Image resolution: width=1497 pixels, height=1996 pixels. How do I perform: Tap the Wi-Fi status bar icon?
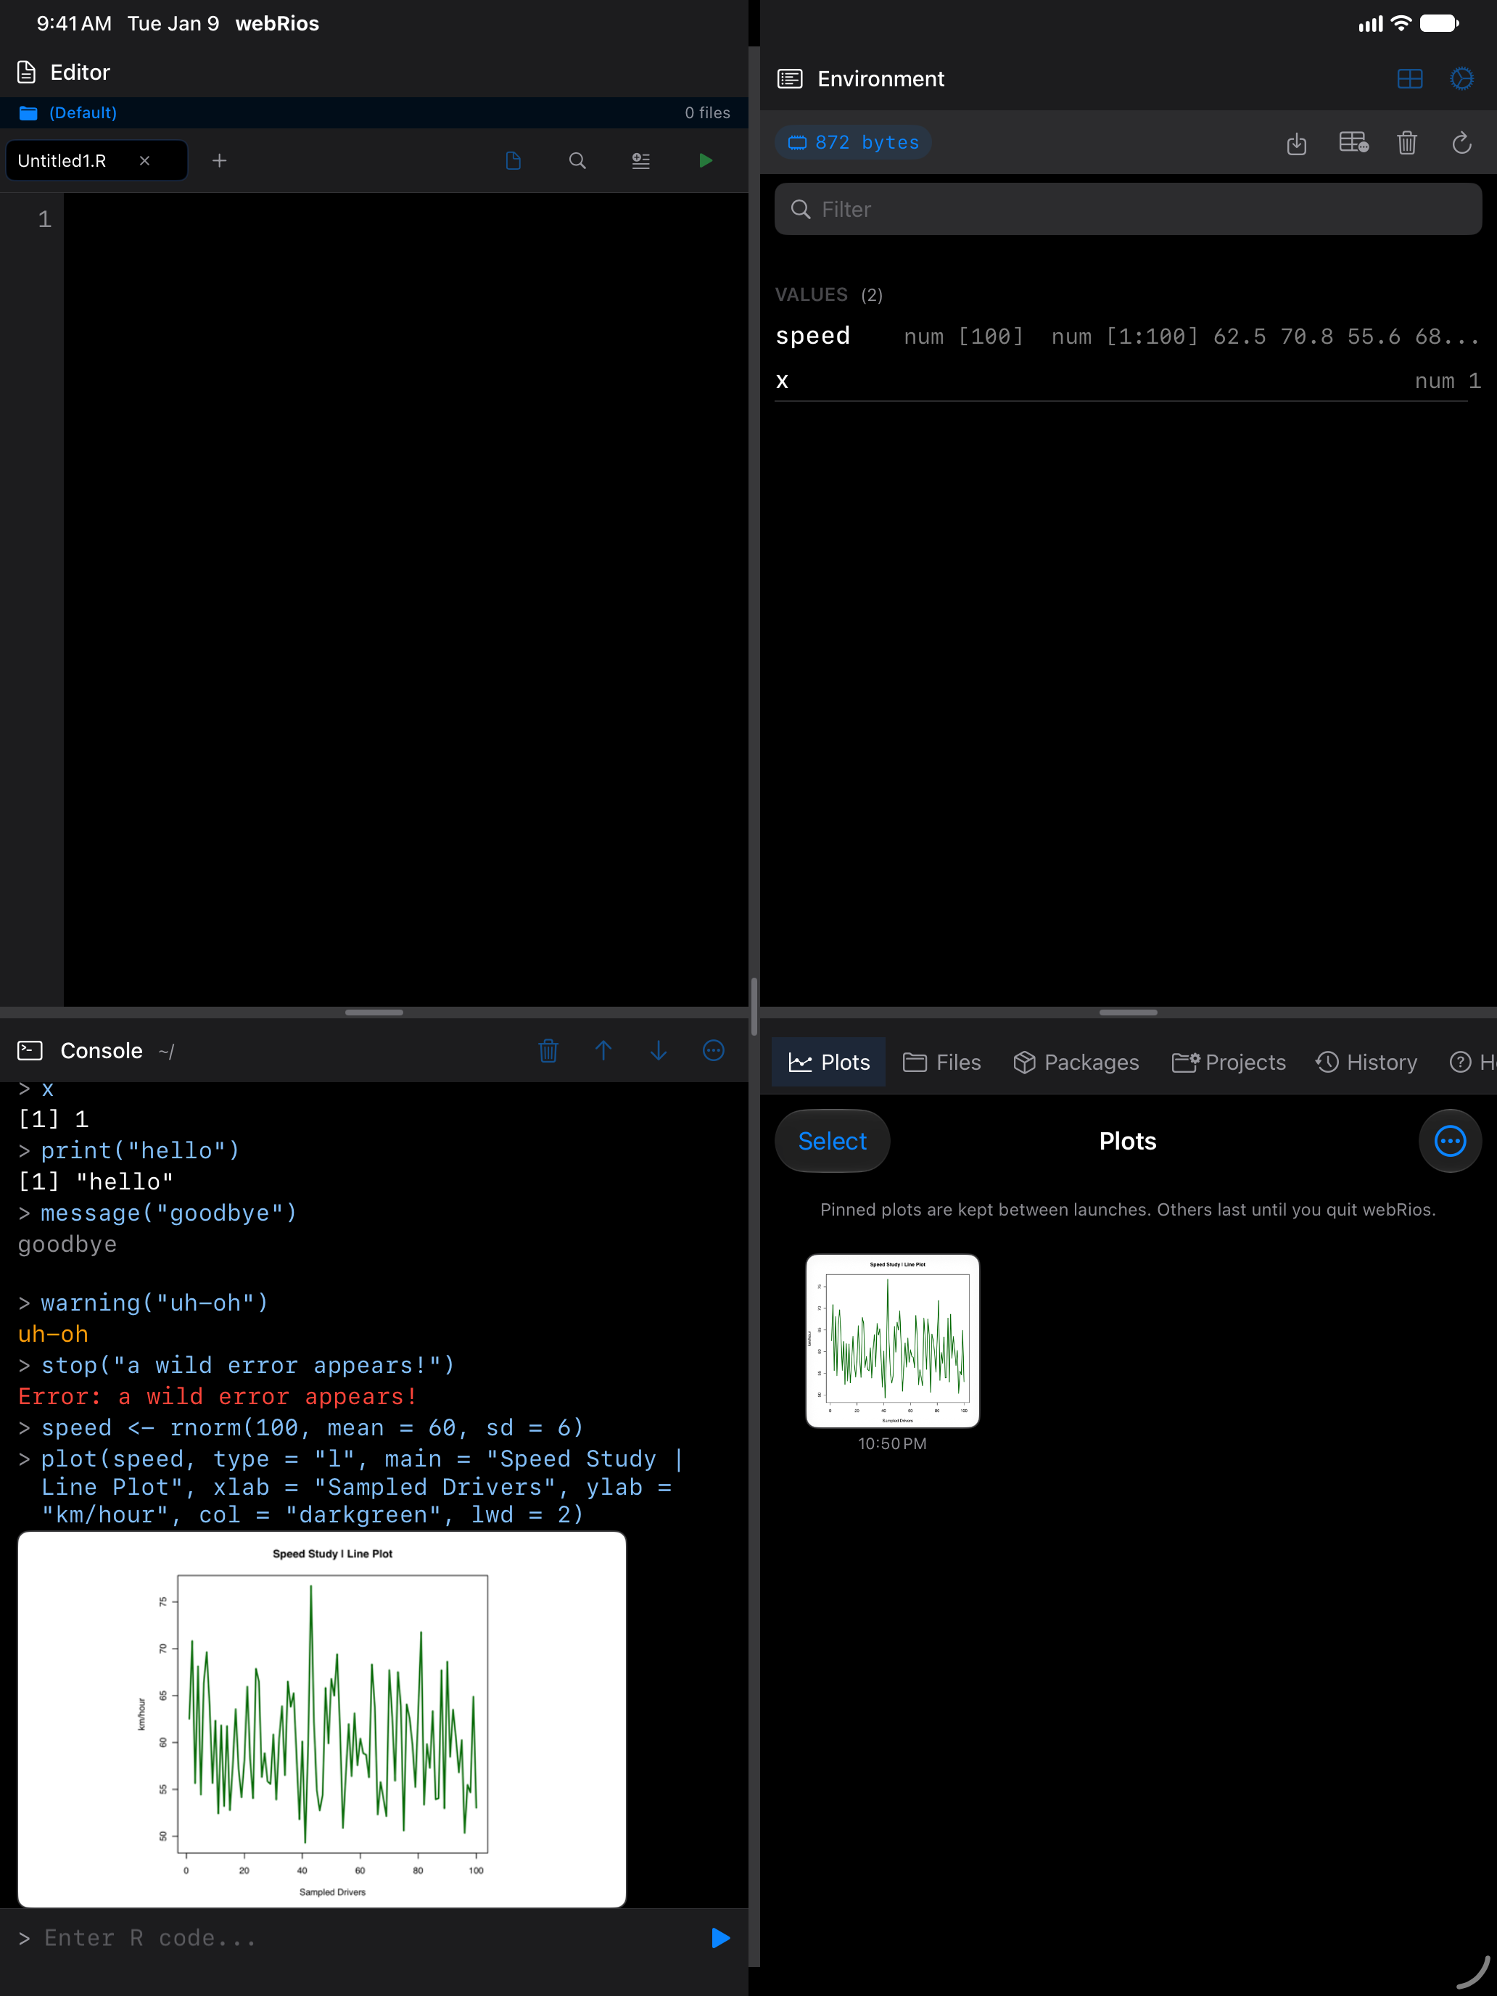[1401, 23]
